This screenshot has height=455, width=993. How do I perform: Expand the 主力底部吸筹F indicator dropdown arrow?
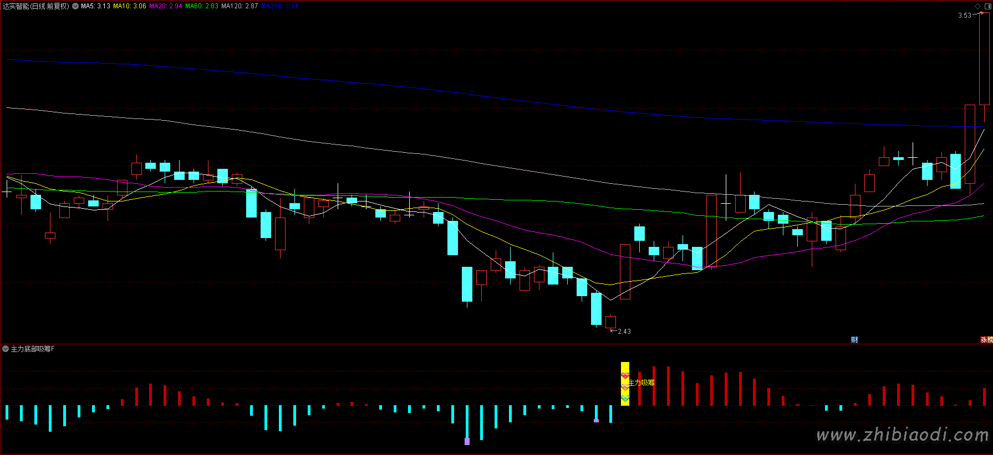pyautogui.click(x=6, y=349)
